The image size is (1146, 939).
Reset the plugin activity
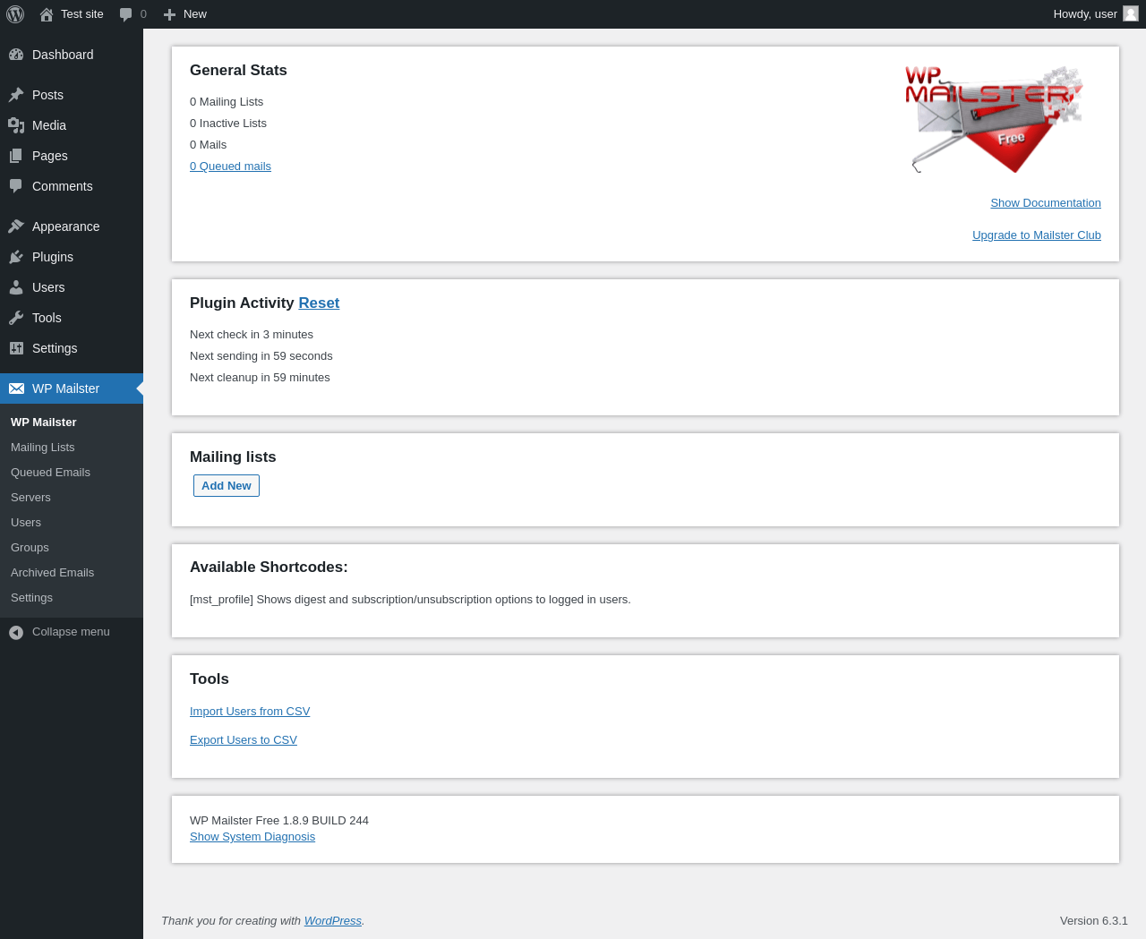(x=319, y=303)
